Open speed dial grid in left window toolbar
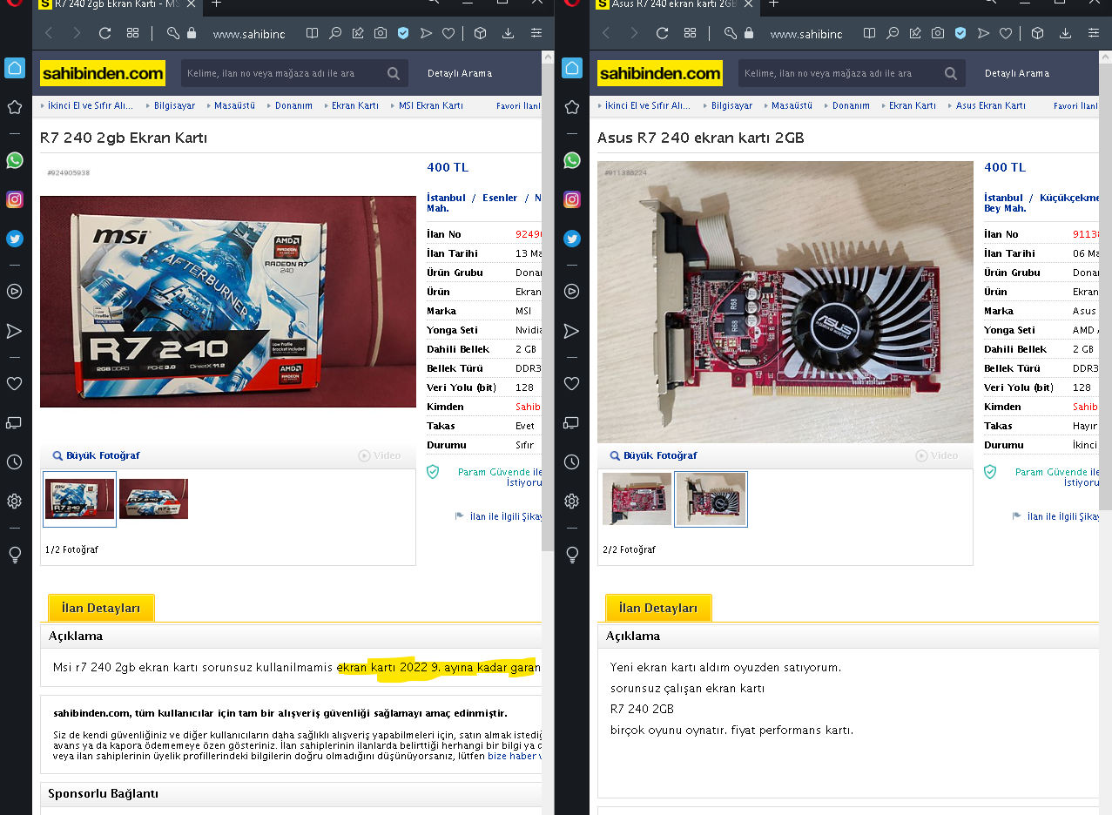Viewport: 1112px width, 815px height. pyautogui.click(x=132, y=33)
